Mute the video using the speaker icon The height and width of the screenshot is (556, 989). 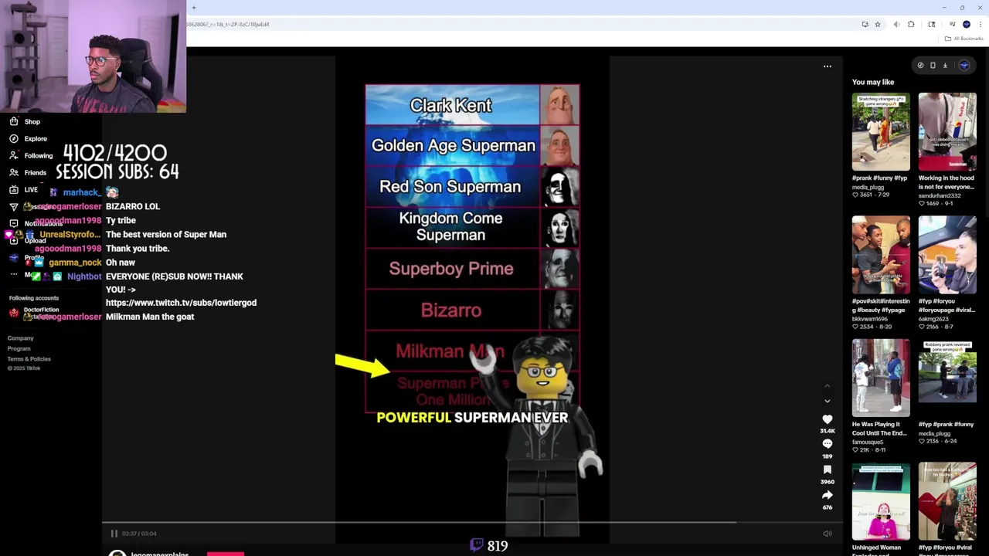click(828, 534)
